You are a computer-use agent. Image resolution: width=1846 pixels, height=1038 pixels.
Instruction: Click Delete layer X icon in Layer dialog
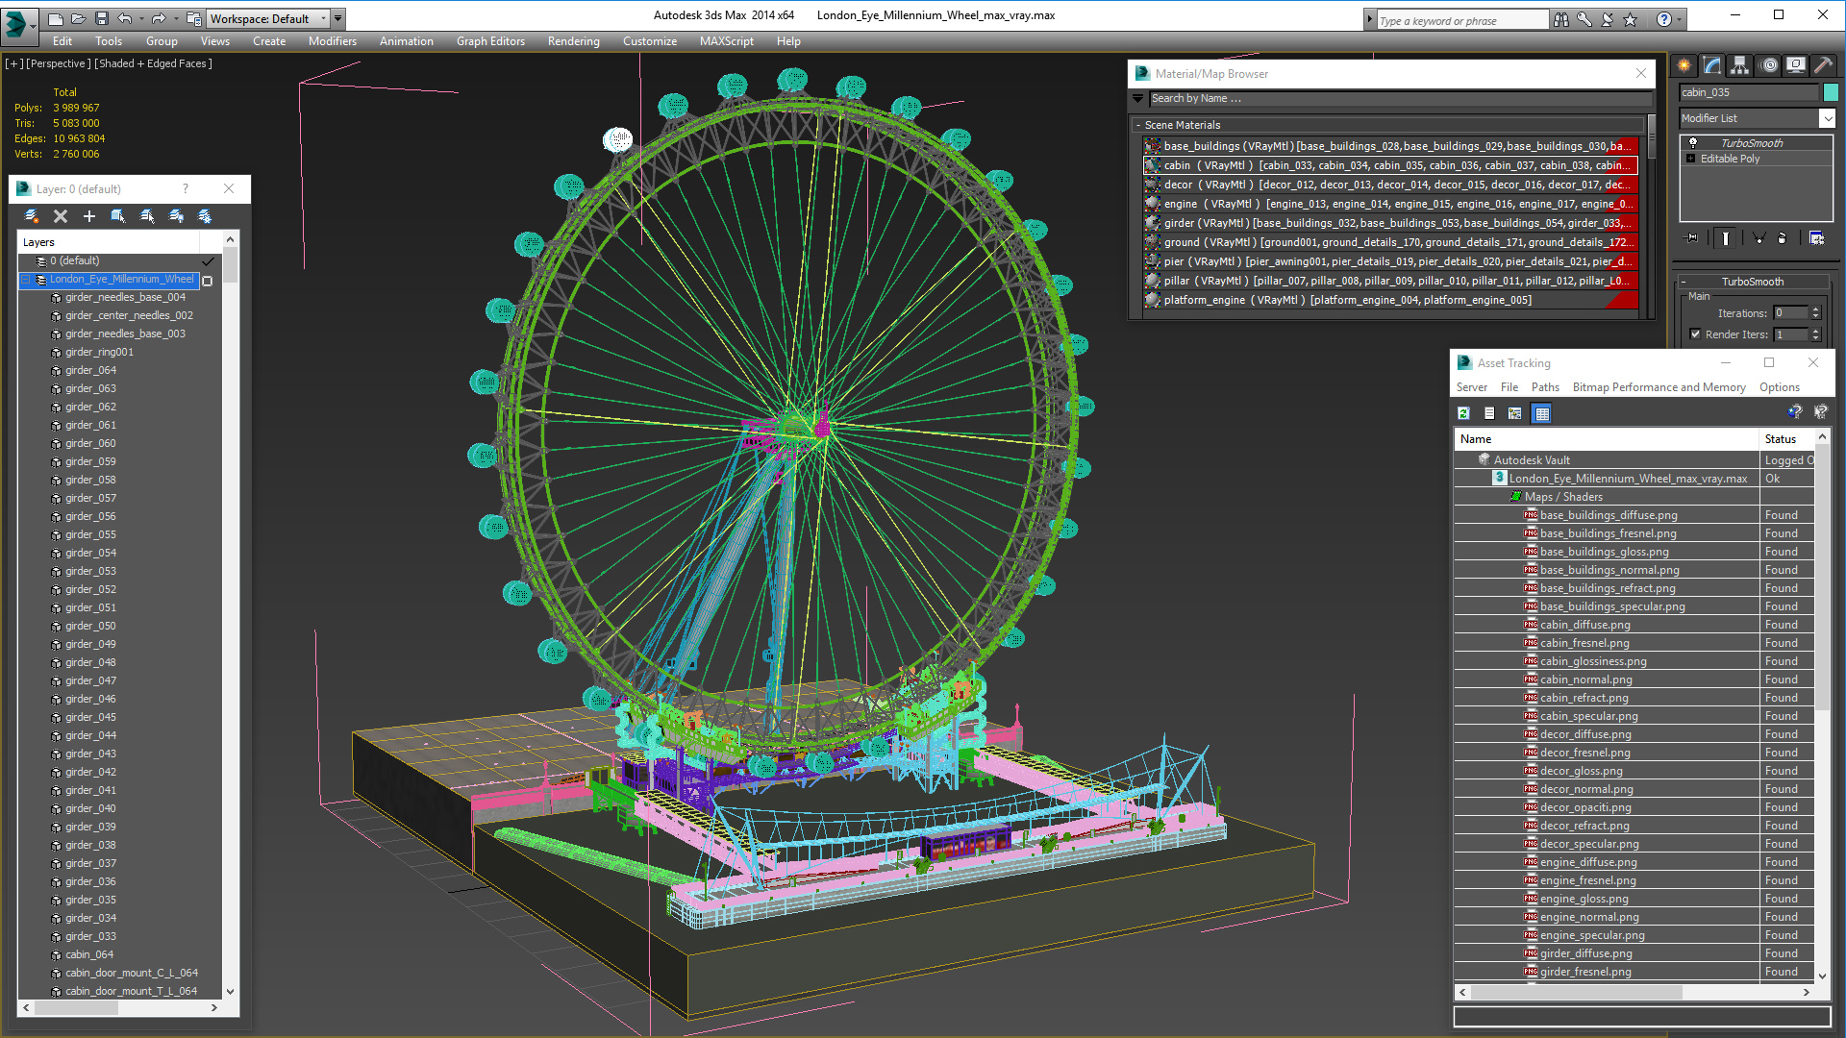coord(61,216)
